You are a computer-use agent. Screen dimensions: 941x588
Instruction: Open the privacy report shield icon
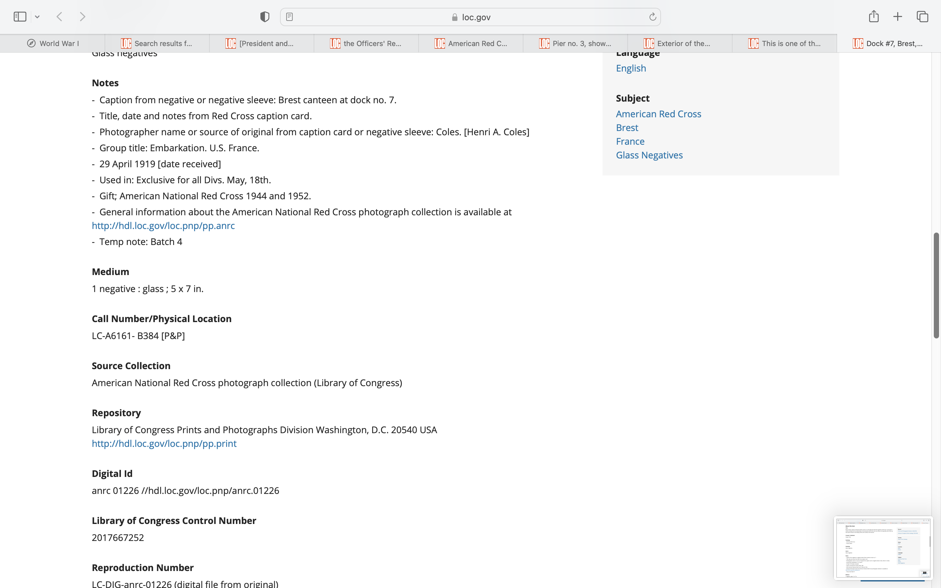(264, 17)
